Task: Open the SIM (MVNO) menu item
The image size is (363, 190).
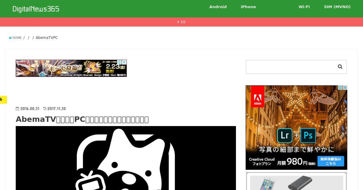Action: 337,7
